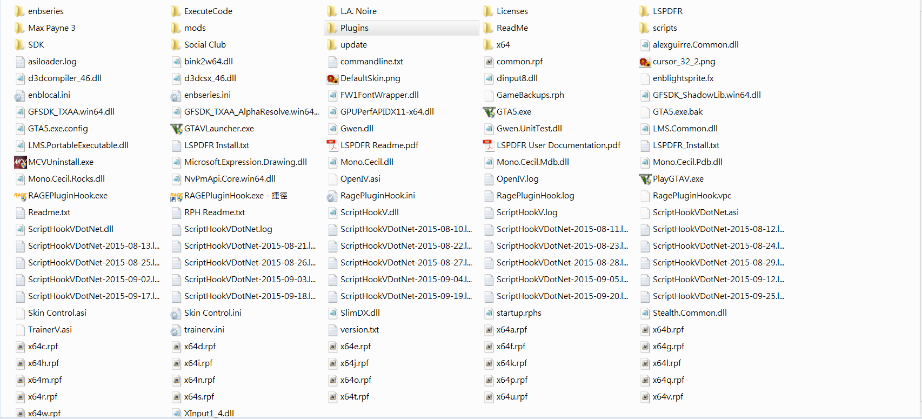Click the GTA5.exe application icon
922x419 pixels.
[x=489, y=112]
